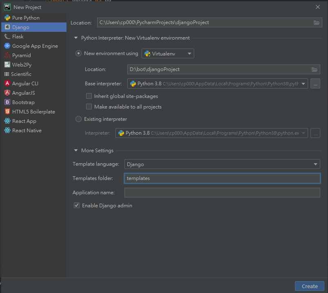Select New environment using radio button
Viewport: 328px width, 293px height.
point(78,53)
